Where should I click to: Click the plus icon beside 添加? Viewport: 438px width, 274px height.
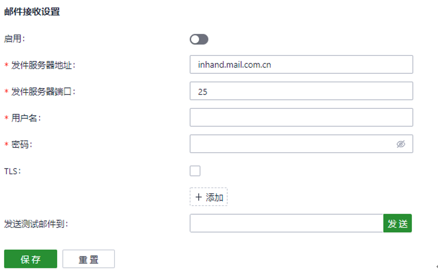199,197
